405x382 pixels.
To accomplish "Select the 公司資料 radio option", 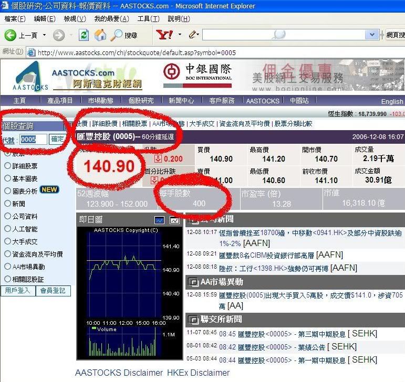I will coord(8,216).
